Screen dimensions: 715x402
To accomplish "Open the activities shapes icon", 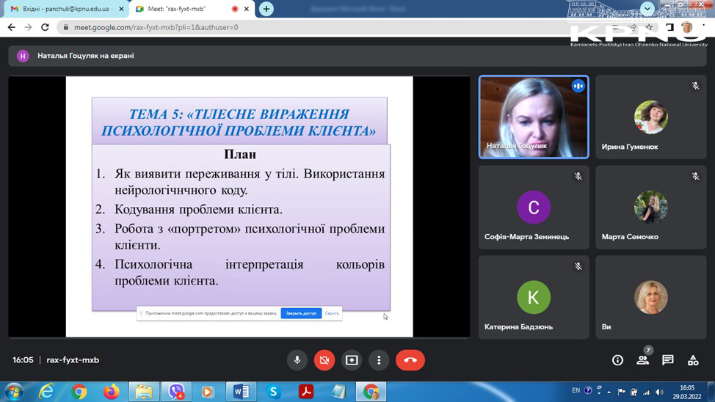I will 693,360.
